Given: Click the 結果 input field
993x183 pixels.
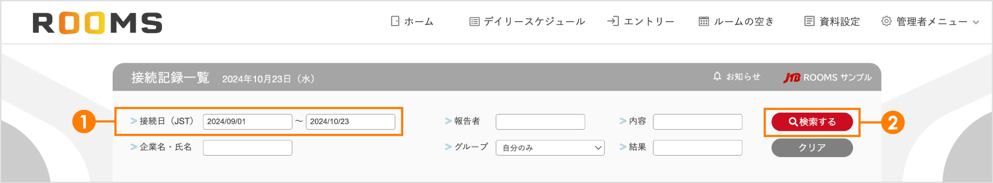Looking at the screenshot, I should [698, 147].
